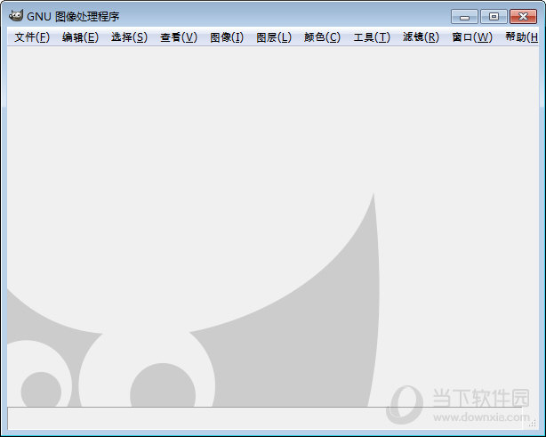Open the 颜色(C) menu

click(x=322, y=37)
